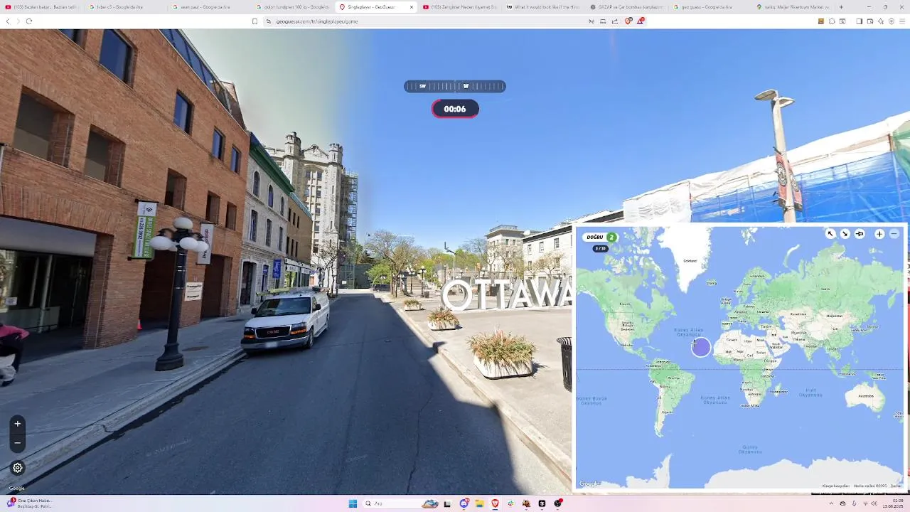This screenshot has height=512, width=910.
Task: Click the 00:06 countdown timer
Action: (x=455, y=109)
